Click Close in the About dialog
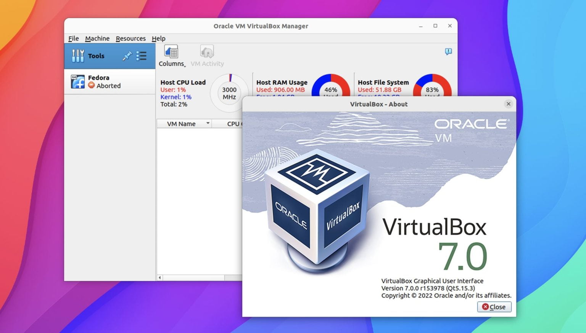Image resolution: width=586 pixels, height=333 pixels. pos(494,307)
